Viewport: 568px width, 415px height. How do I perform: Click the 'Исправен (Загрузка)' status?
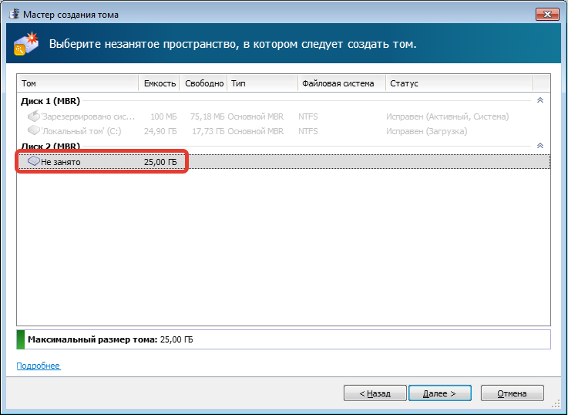point(427,131)
